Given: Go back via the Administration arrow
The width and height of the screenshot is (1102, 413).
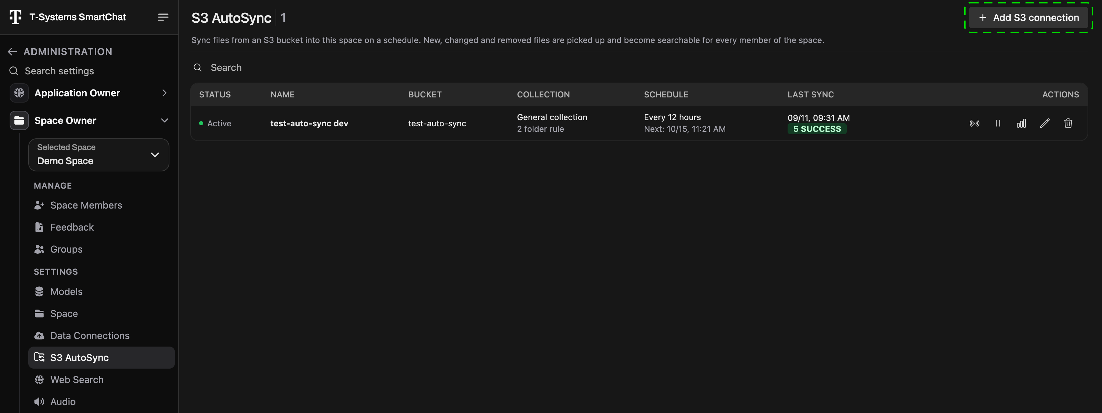Looking at the screenshot, I should click(12, 52).
